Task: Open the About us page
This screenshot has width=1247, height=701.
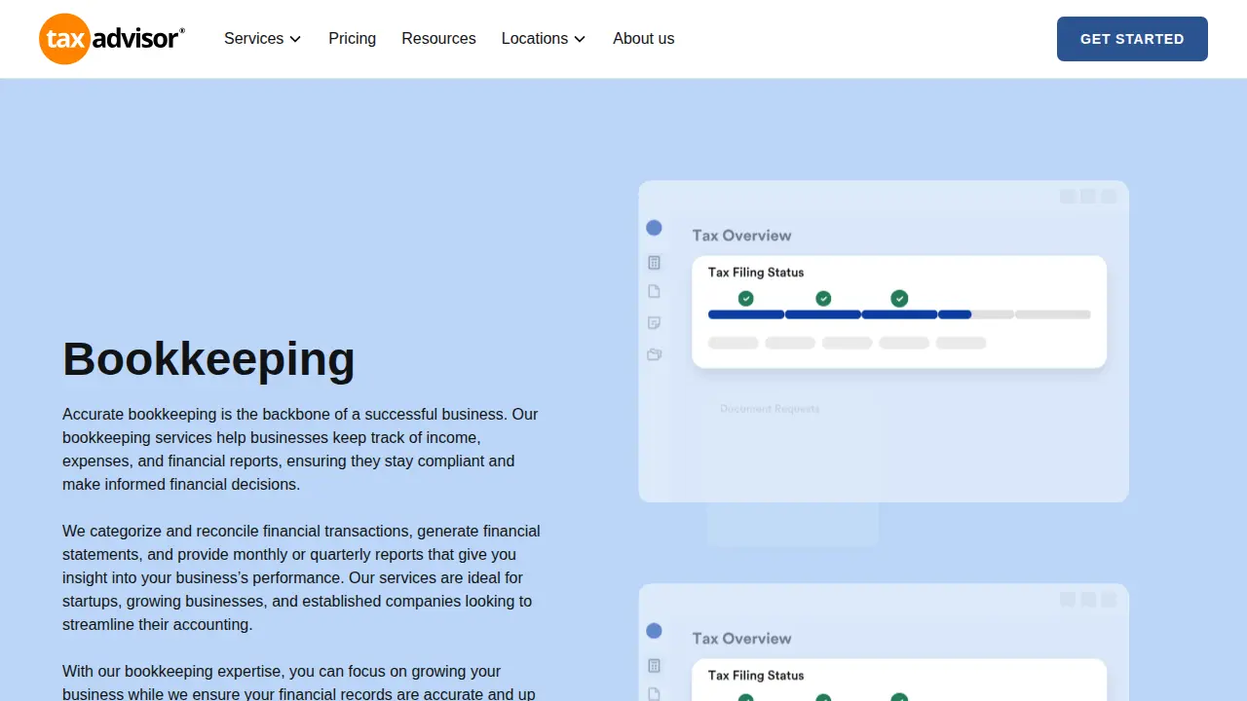Action: [643, 39]
